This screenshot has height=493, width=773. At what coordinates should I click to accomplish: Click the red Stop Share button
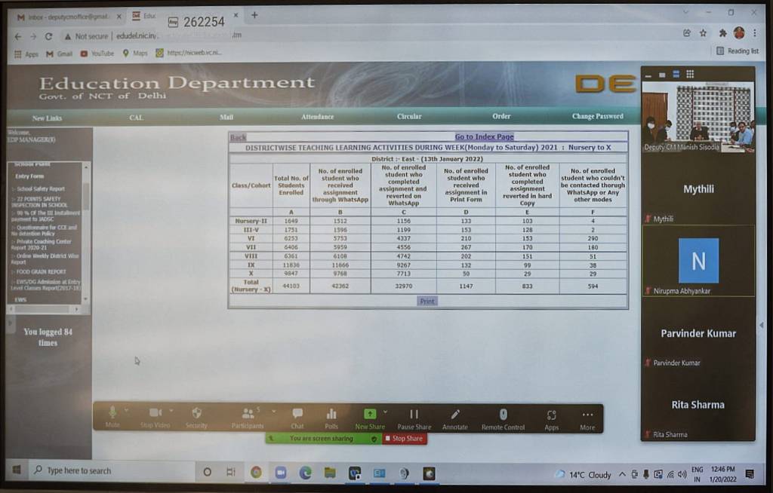coord(405,439)
